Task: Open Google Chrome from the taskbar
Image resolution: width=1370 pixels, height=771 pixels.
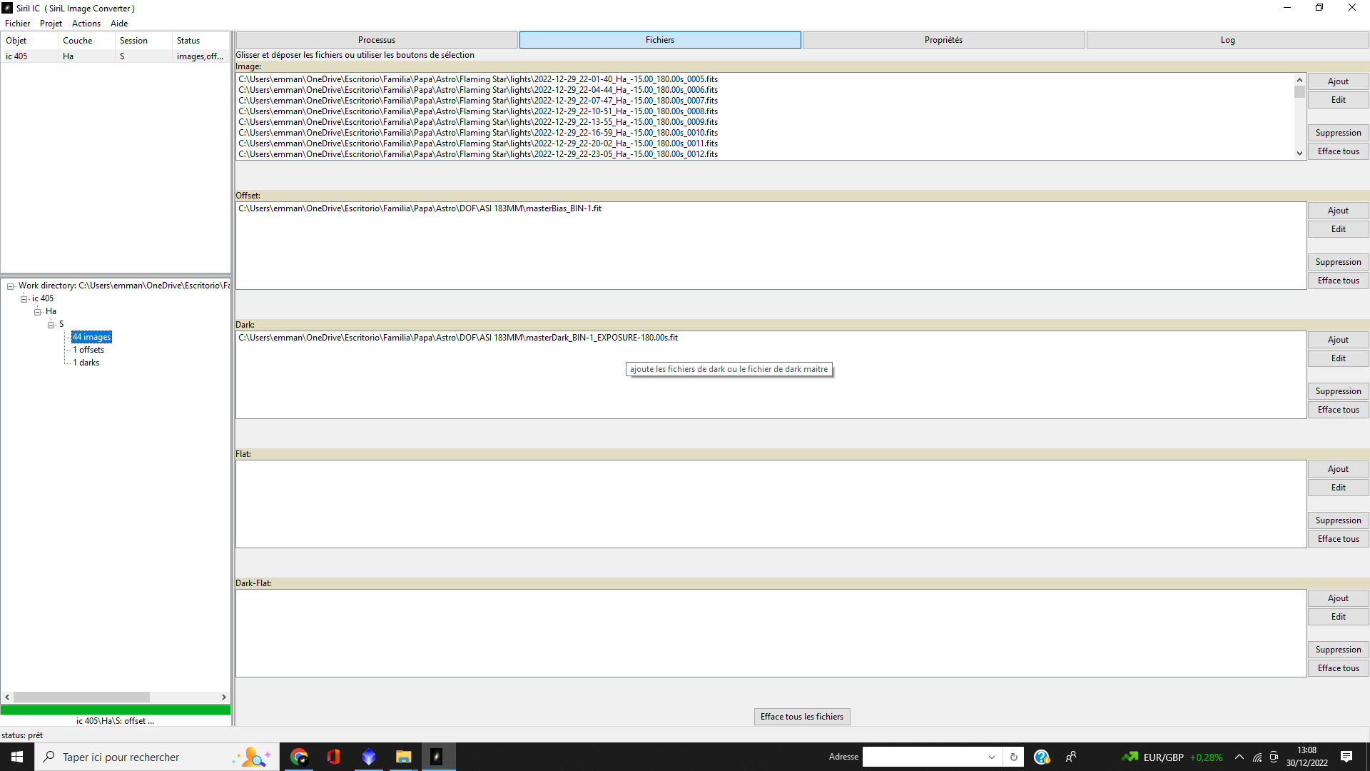Action: point(299,757)
